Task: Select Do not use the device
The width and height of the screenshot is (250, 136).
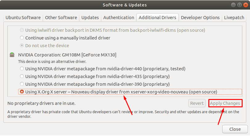Action: tap(22, 45)
